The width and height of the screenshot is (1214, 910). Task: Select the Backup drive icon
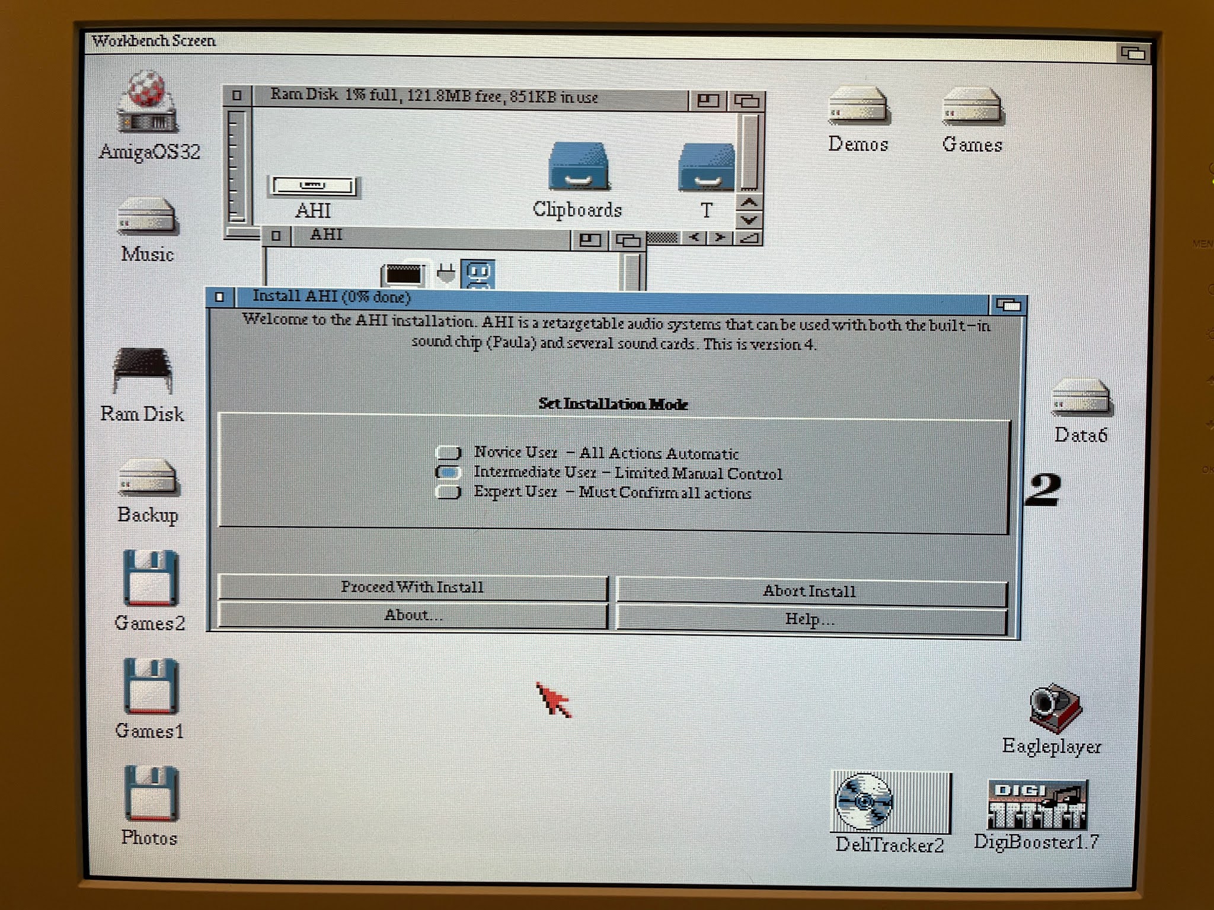pyautogui.click(x=148, y=478)
